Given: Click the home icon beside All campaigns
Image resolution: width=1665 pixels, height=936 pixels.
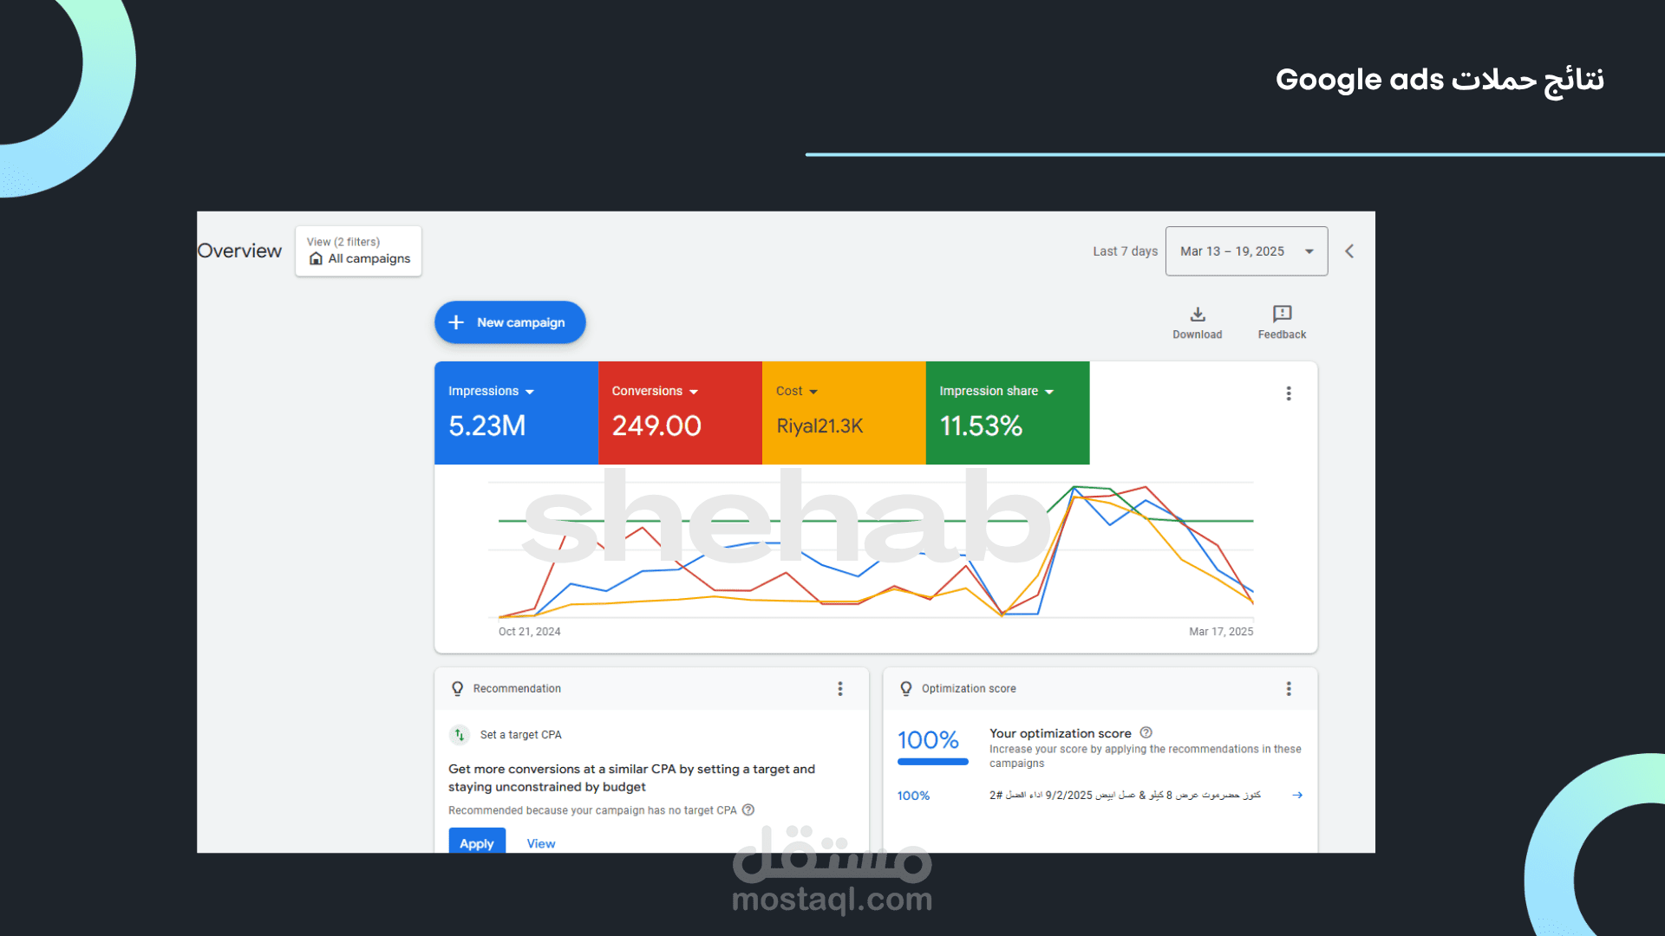Looking at the screenshot, I should point(316,259).
